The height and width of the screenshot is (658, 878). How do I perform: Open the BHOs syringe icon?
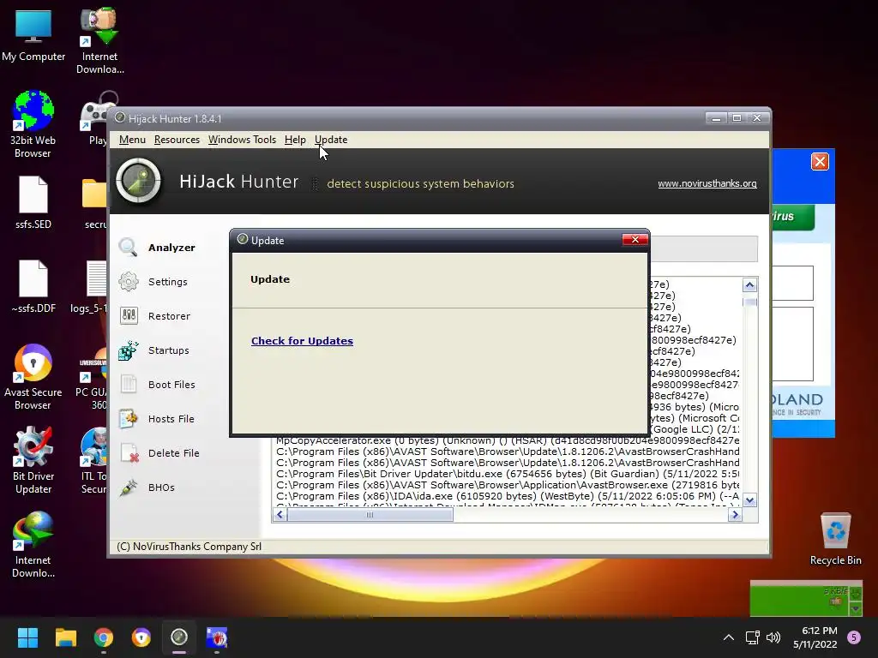click(129, 488)
